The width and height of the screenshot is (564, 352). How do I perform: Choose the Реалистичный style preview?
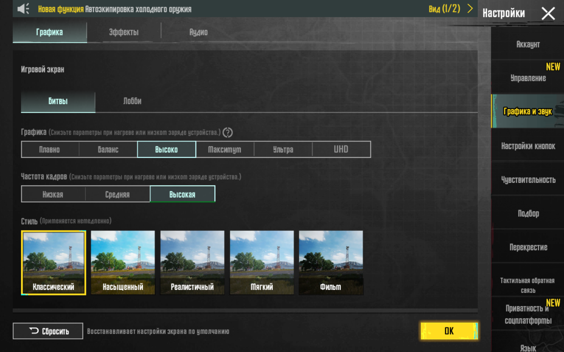tap(192, 263)
